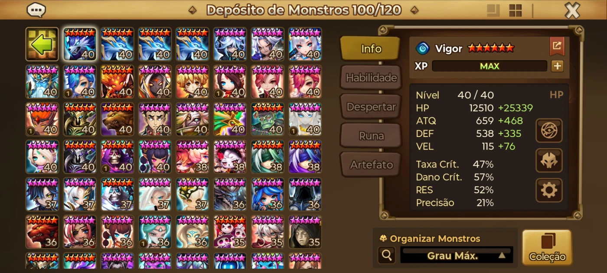Add XP with the plus icon
607x273 pixels.
tap(557, 66)
